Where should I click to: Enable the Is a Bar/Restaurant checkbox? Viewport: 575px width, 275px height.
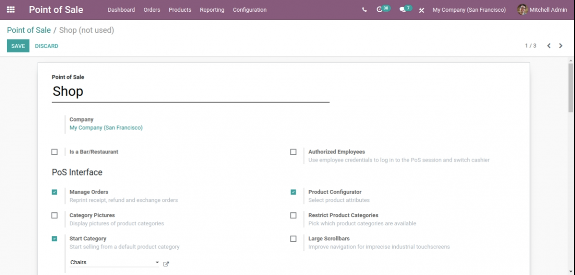(x=54, y=152)
